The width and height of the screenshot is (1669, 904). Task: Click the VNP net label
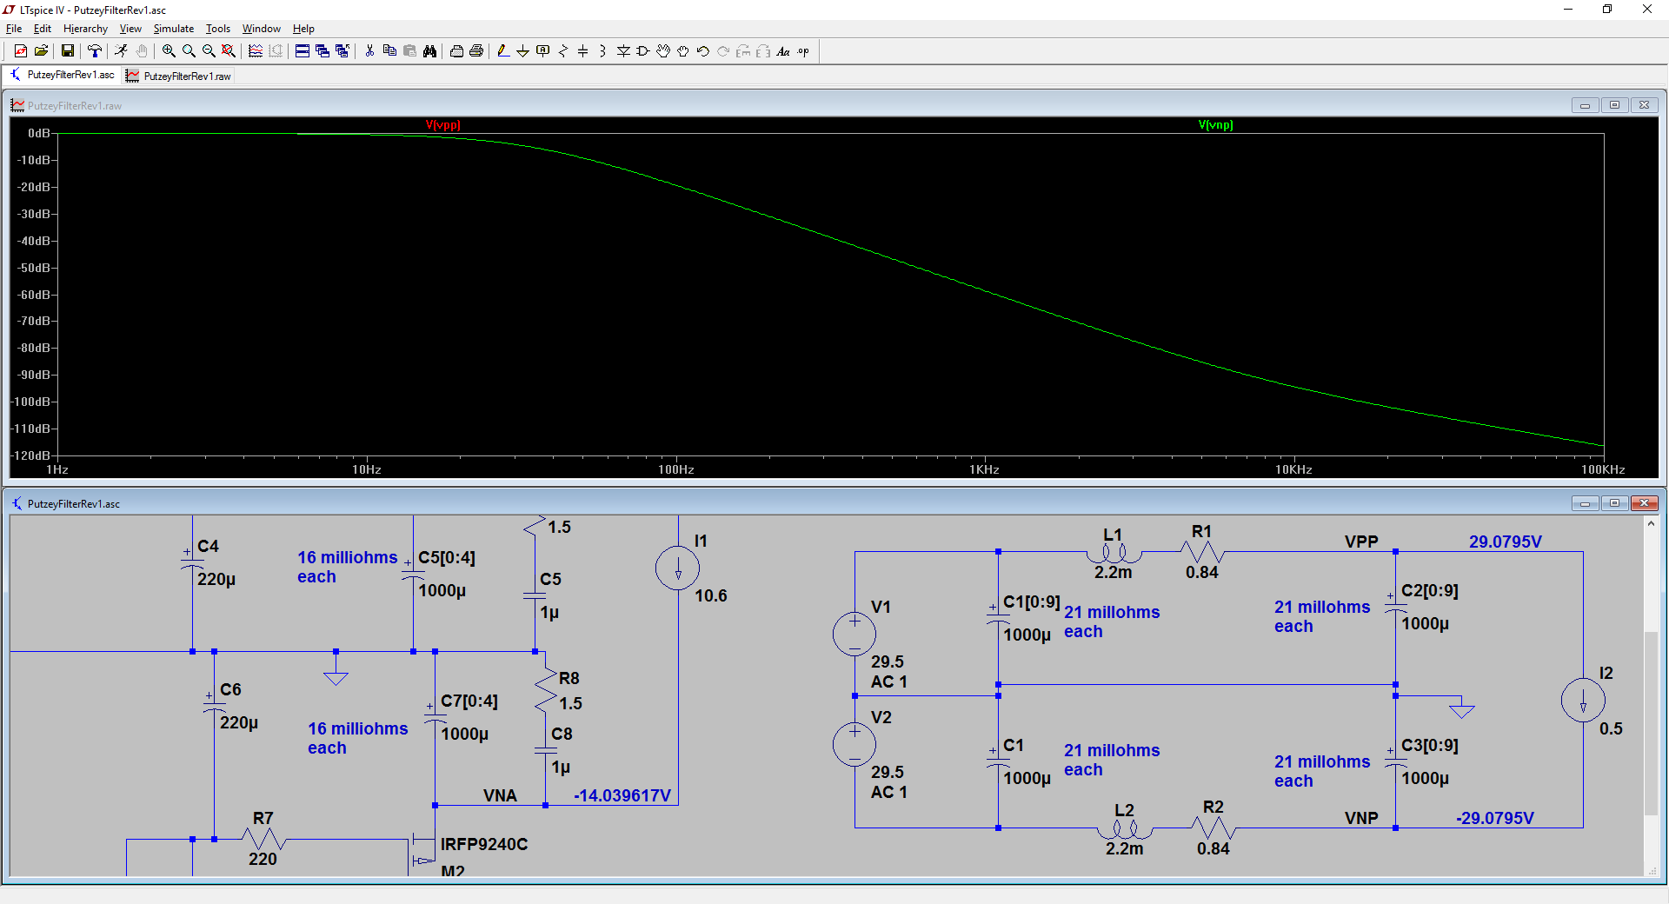(x=1361, y=818)
